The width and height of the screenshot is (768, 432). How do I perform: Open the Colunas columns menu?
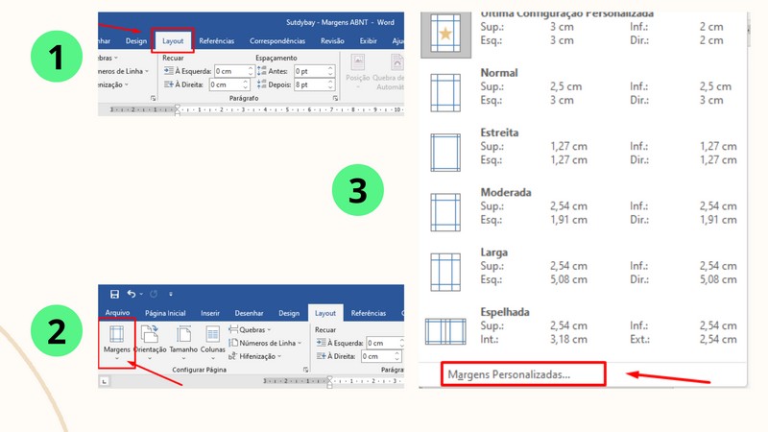coord(212,343)
